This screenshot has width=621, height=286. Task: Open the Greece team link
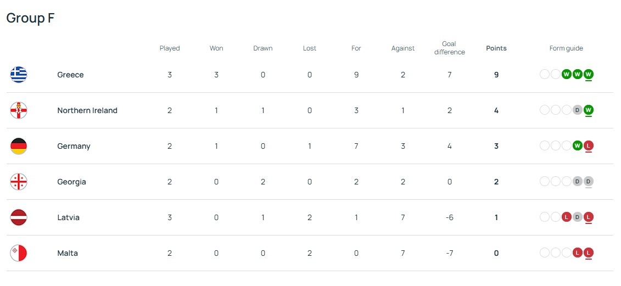(x=70, y=75)
